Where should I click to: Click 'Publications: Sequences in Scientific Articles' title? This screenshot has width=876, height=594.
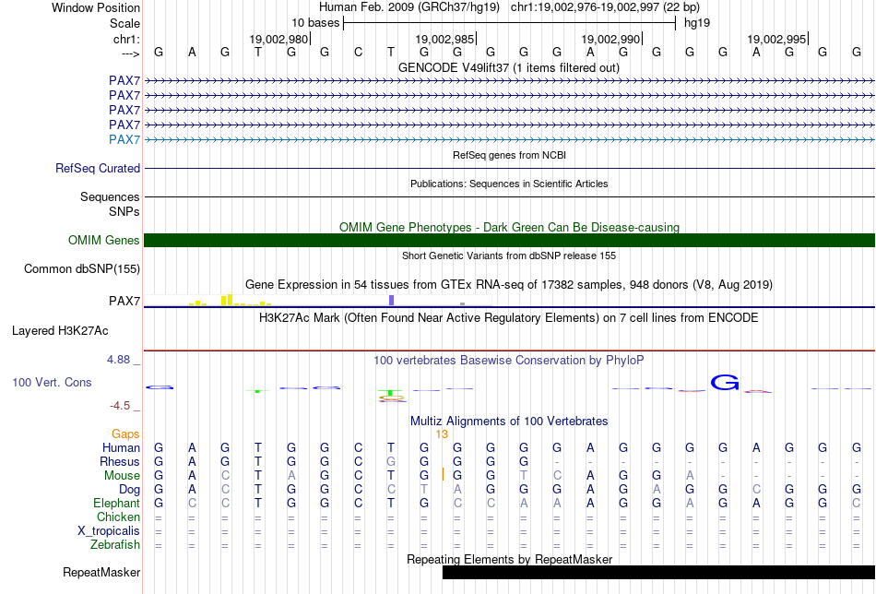click(x=509, y=184)
